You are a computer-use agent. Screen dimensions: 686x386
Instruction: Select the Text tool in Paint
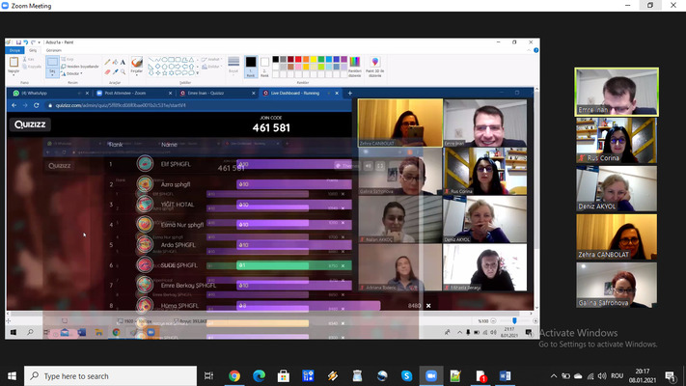click(123, 62)
